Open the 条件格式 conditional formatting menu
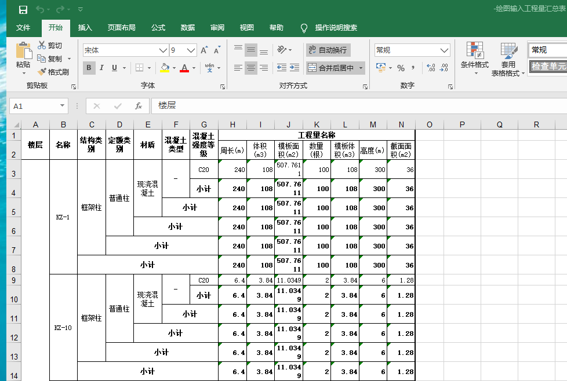The image size is (567, 381). coord(475,58)
